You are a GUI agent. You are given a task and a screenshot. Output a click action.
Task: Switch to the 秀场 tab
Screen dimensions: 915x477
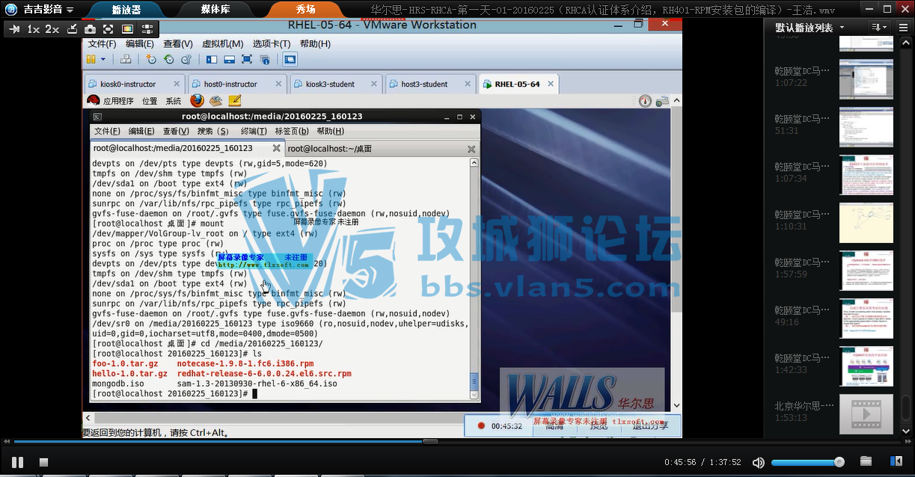click(x=305, y=10)
